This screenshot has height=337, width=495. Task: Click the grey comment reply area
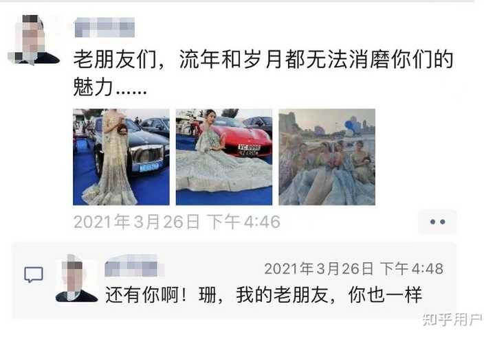pos(234,280)
